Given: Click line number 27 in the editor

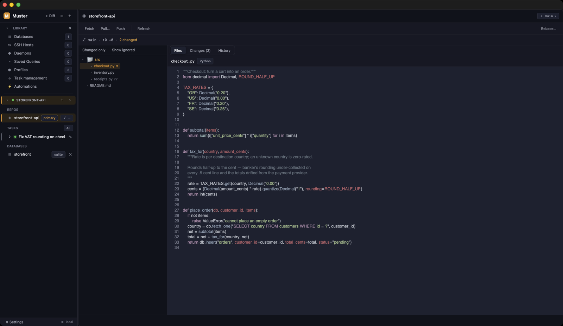Looking at the screenshot, I should [177, 210].
